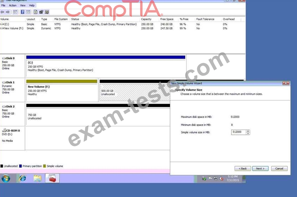The width and height of the screenshot is (297, 197).
Task: Click the Show Desktop button at taskbar end
Action: [244, 179]
